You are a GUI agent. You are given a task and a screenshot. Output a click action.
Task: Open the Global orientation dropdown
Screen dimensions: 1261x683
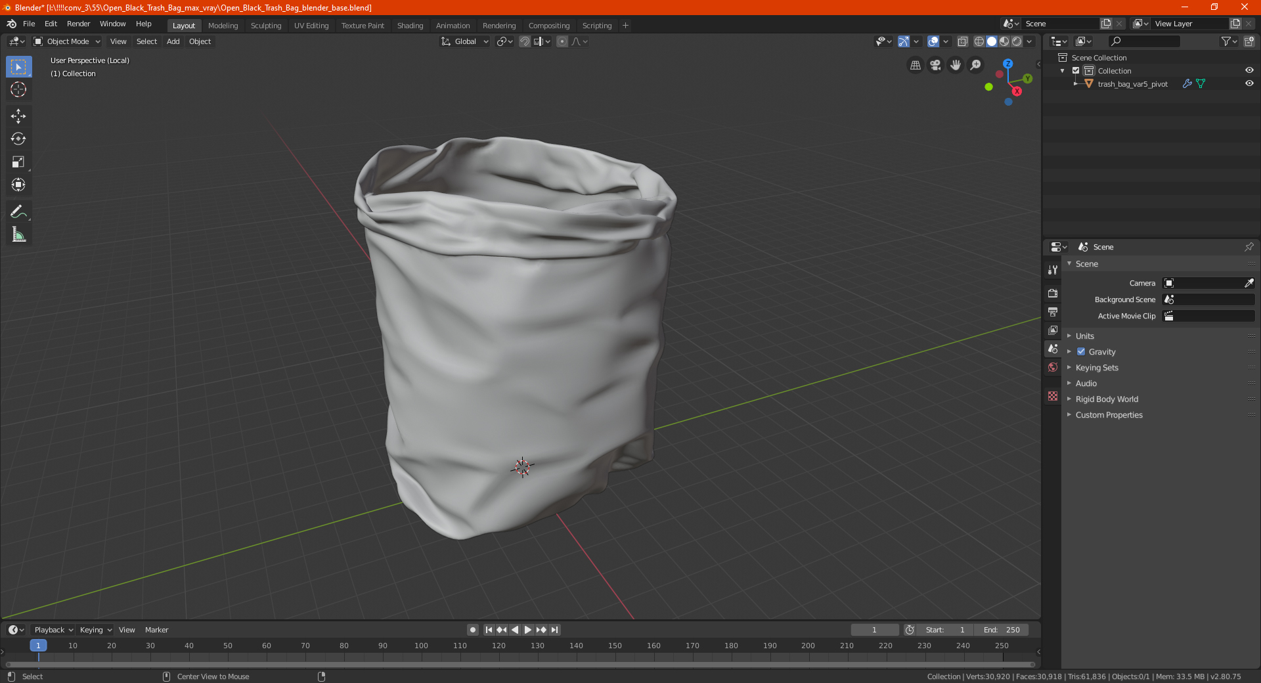point(464,41)
